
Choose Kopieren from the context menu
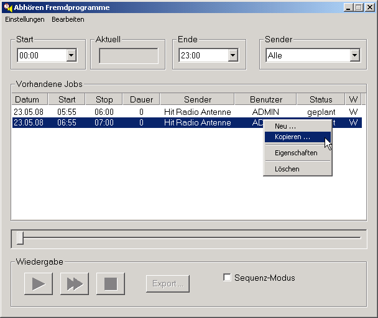(292, 137)
